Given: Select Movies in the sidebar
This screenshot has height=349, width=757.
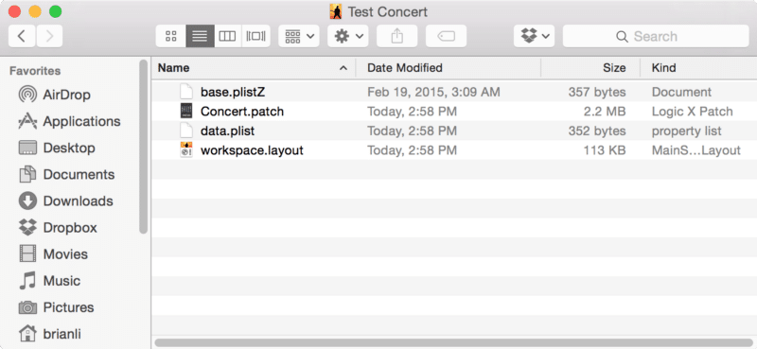Looking at the screenshot, I should [53, 253].
